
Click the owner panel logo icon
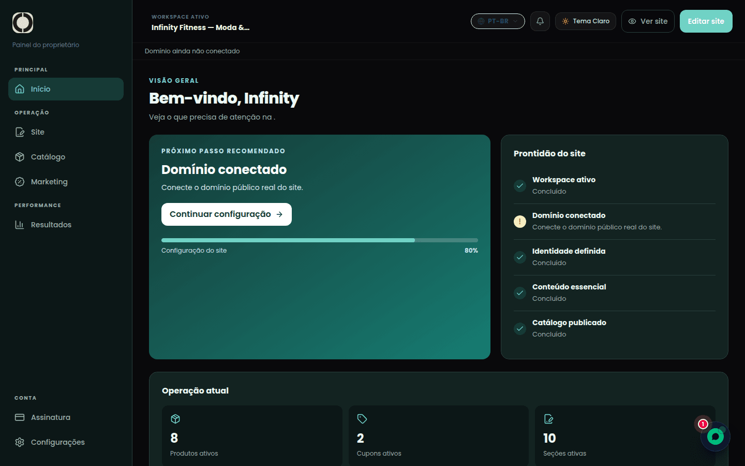click(x=23, y=23)
